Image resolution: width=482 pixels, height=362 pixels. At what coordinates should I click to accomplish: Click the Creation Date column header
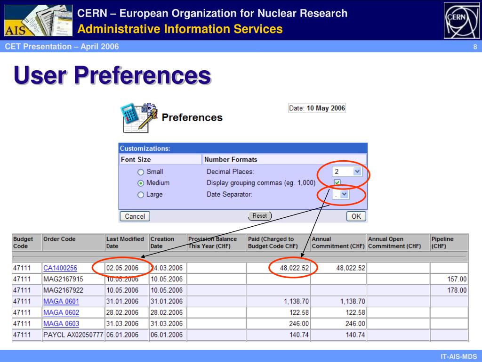[168, 243]
